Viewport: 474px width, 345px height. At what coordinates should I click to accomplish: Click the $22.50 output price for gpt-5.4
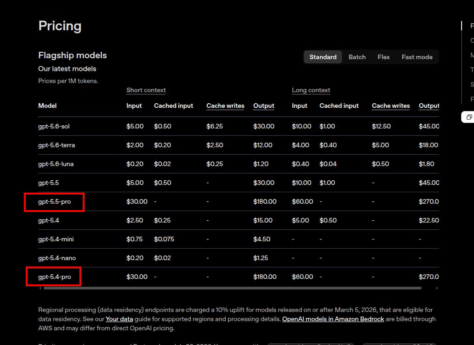428,221
